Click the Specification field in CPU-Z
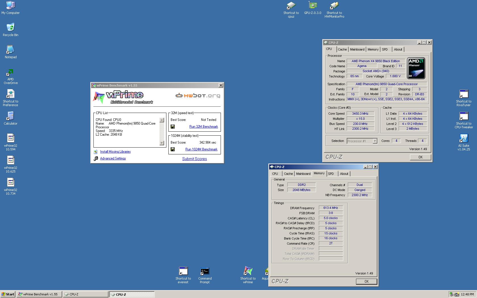477x298 pixels. [x=386, y=84]
